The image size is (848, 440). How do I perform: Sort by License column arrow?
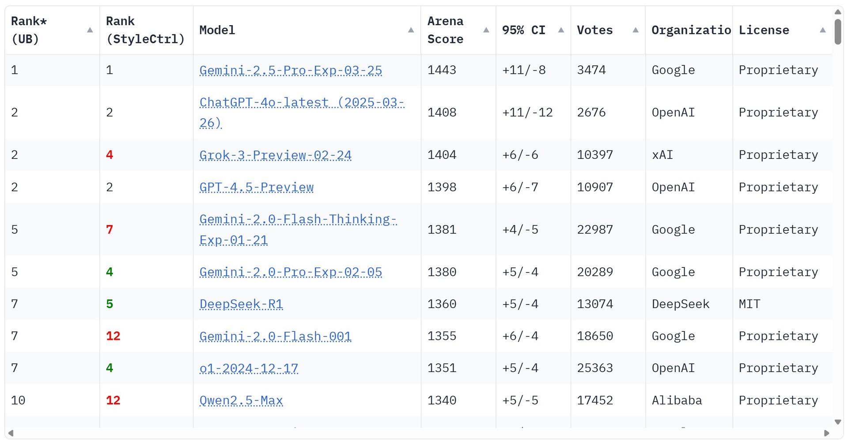pyautogui.click(x=822, y=30)
